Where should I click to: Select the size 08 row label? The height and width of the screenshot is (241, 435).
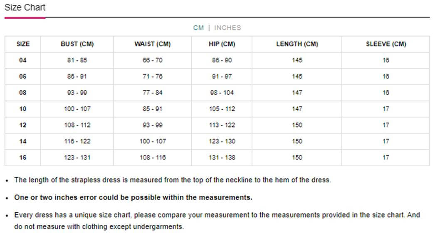23,93
